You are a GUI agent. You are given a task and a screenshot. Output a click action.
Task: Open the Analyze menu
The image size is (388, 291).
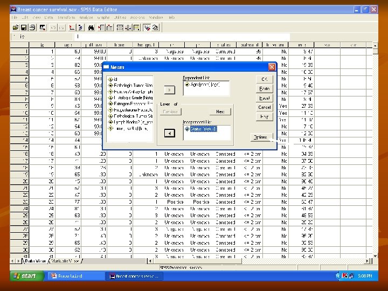pos(86,18)
